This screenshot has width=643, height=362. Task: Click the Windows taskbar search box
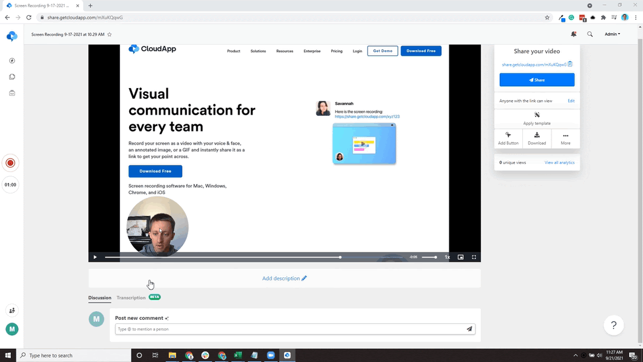[x=74, y=355]
